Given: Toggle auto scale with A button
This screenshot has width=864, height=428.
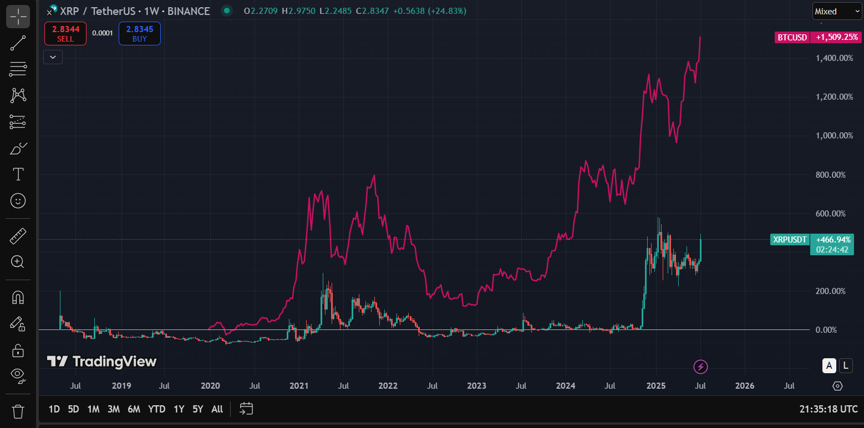Looking at the screenshot, I should tap(830, 365).
